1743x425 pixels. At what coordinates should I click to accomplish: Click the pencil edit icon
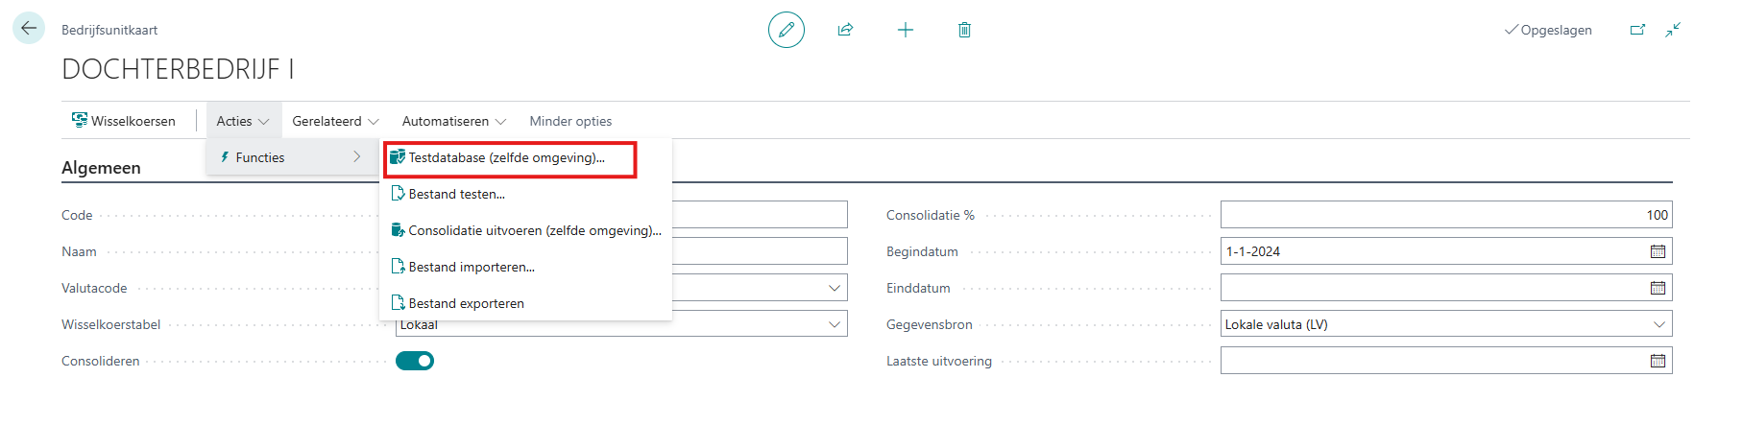786,30
